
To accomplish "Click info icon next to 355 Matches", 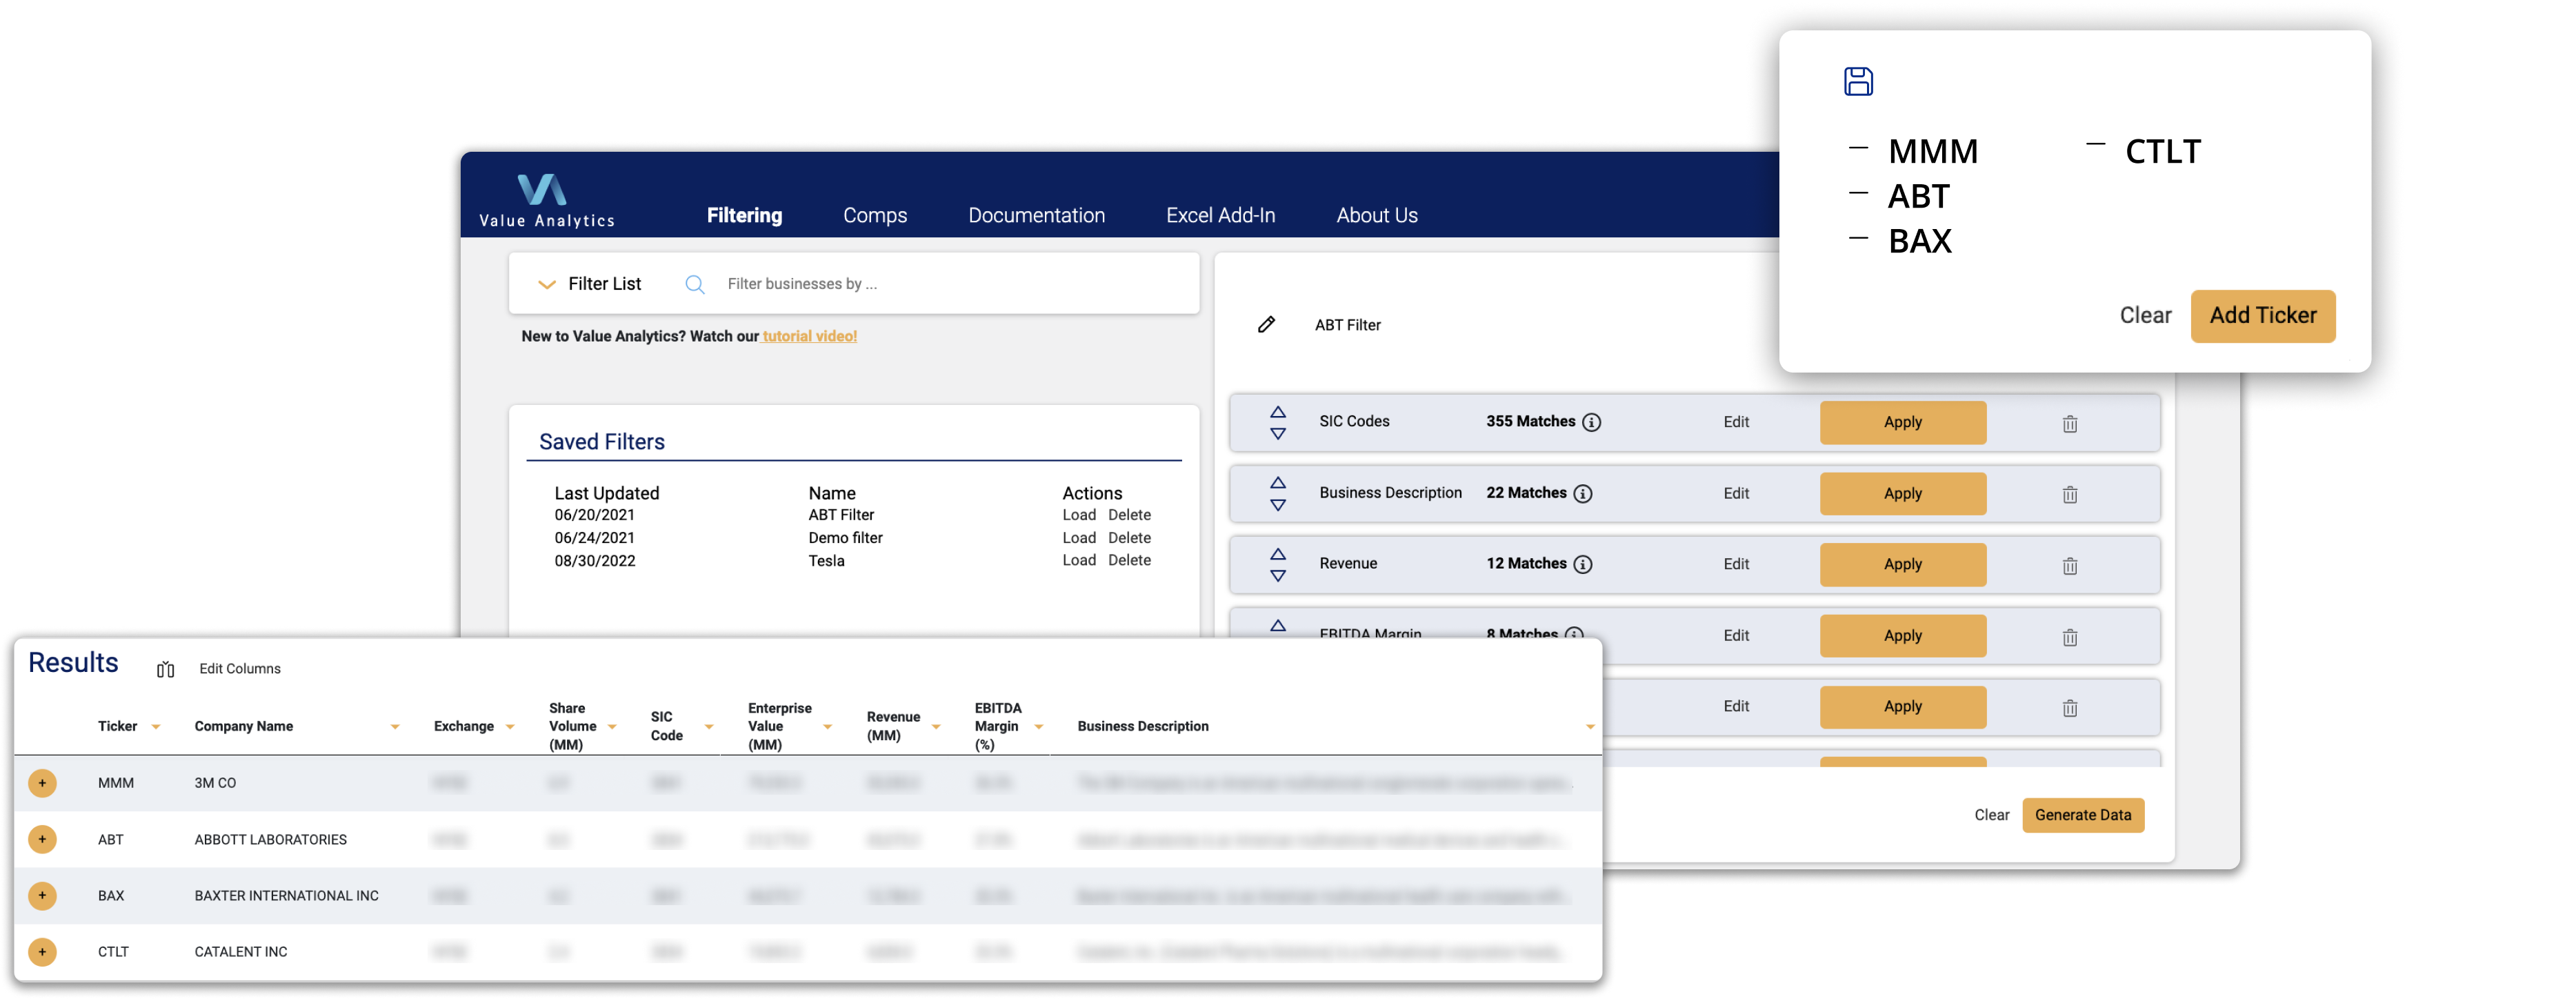I will tap(1592, 422).
